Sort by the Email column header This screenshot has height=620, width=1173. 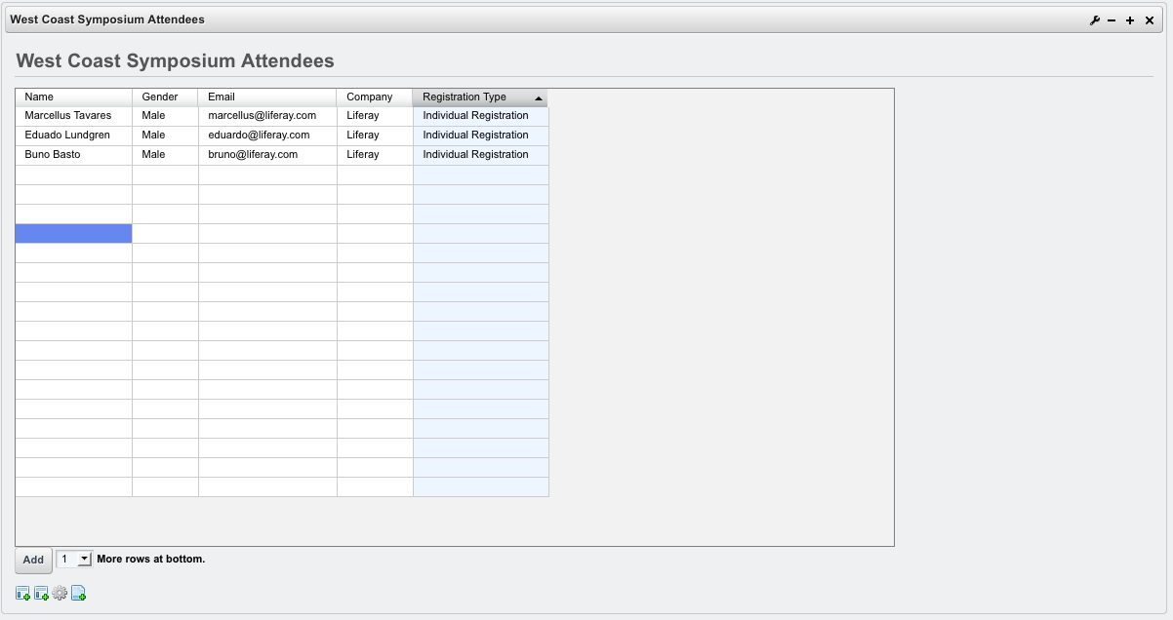tap(267, 97)
